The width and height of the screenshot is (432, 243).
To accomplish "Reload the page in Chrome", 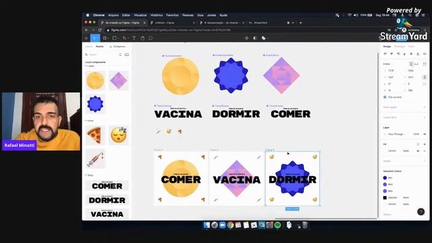I will point(100,30).
